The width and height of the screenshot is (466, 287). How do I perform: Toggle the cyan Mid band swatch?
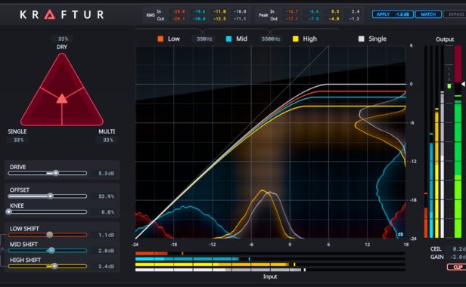(228, 39)
